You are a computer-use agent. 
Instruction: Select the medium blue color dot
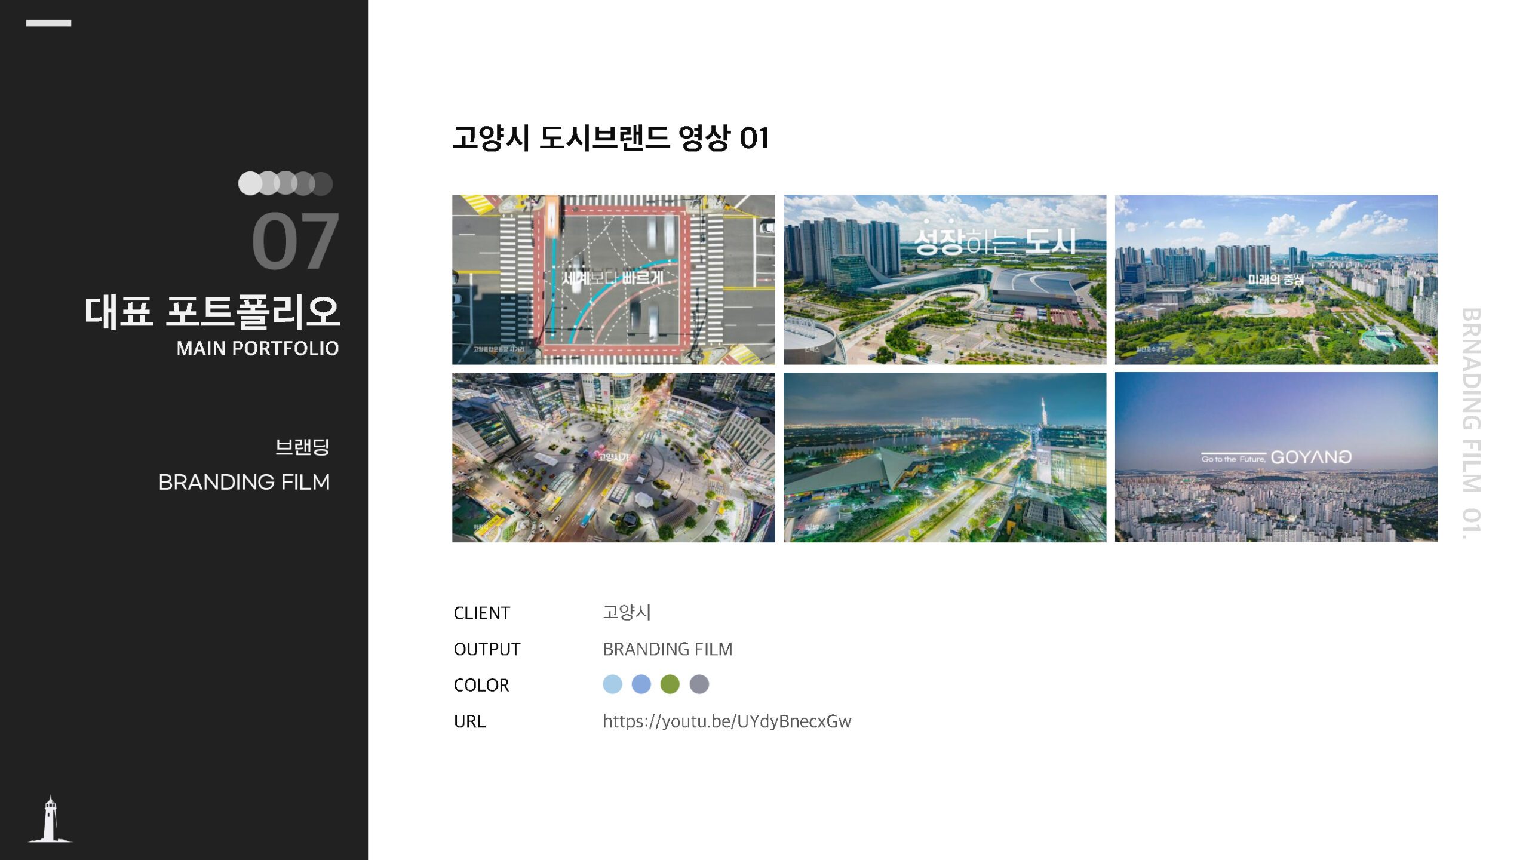click(x=641, y=684)
